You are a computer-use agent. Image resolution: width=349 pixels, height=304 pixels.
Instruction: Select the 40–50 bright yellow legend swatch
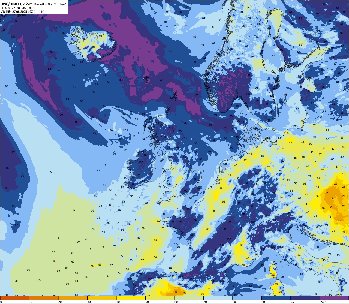click(131, 298)
